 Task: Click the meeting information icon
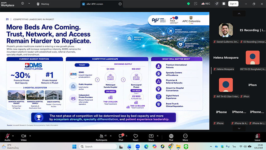[22, 3]
